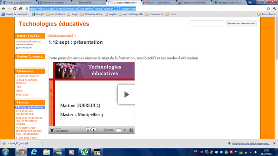Image resolution: width=278 pixels, height=156 pixels.
Task: Open the Chrome wrench settings menu
Action: coord(275,9)
